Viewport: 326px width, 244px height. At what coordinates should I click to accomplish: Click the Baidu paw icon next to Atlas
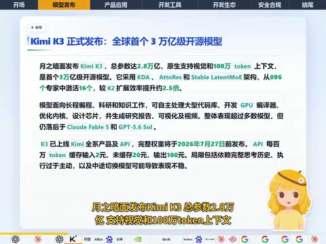click(109, 239)
